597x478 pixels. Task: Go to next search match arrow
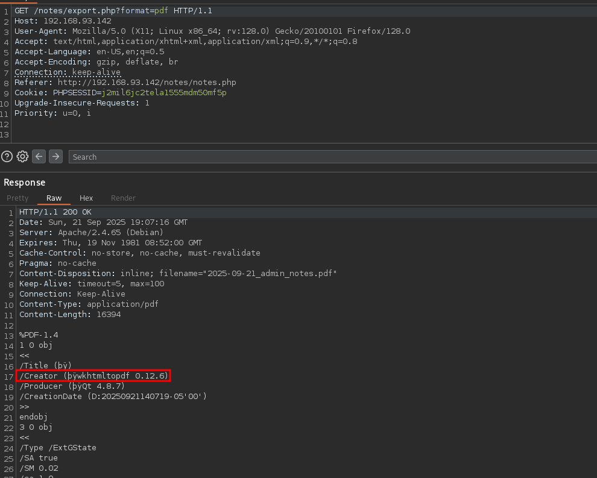click(55, 157)
